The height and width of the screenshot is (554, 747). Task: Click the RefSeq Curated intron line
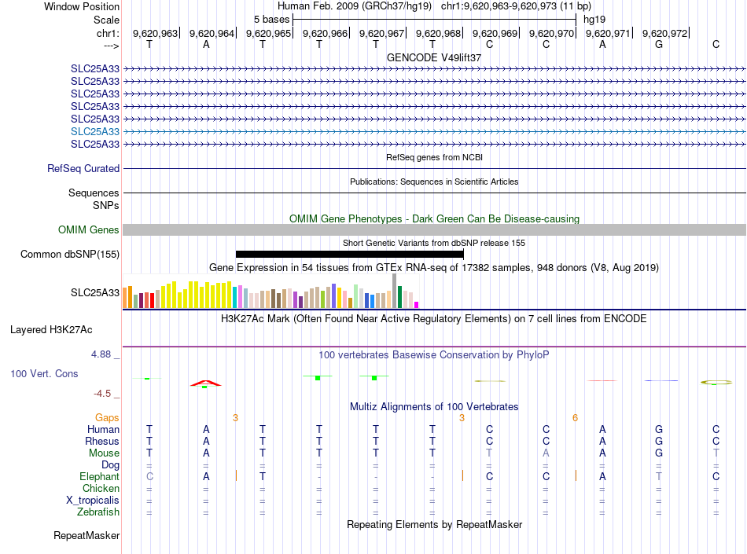(434, 168)
